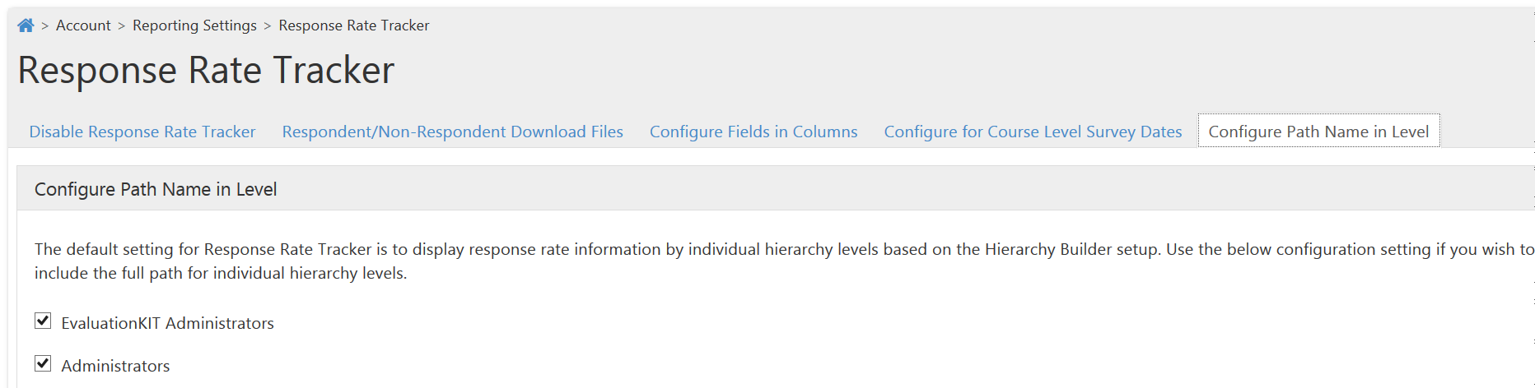Select the Configure Fields in Columns tab
The image size is (1535, 388).
click(754, 132)
